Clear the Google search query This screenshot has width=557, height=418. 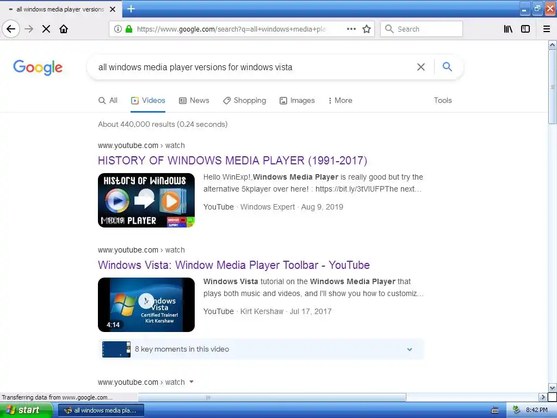tap(421, 67)
